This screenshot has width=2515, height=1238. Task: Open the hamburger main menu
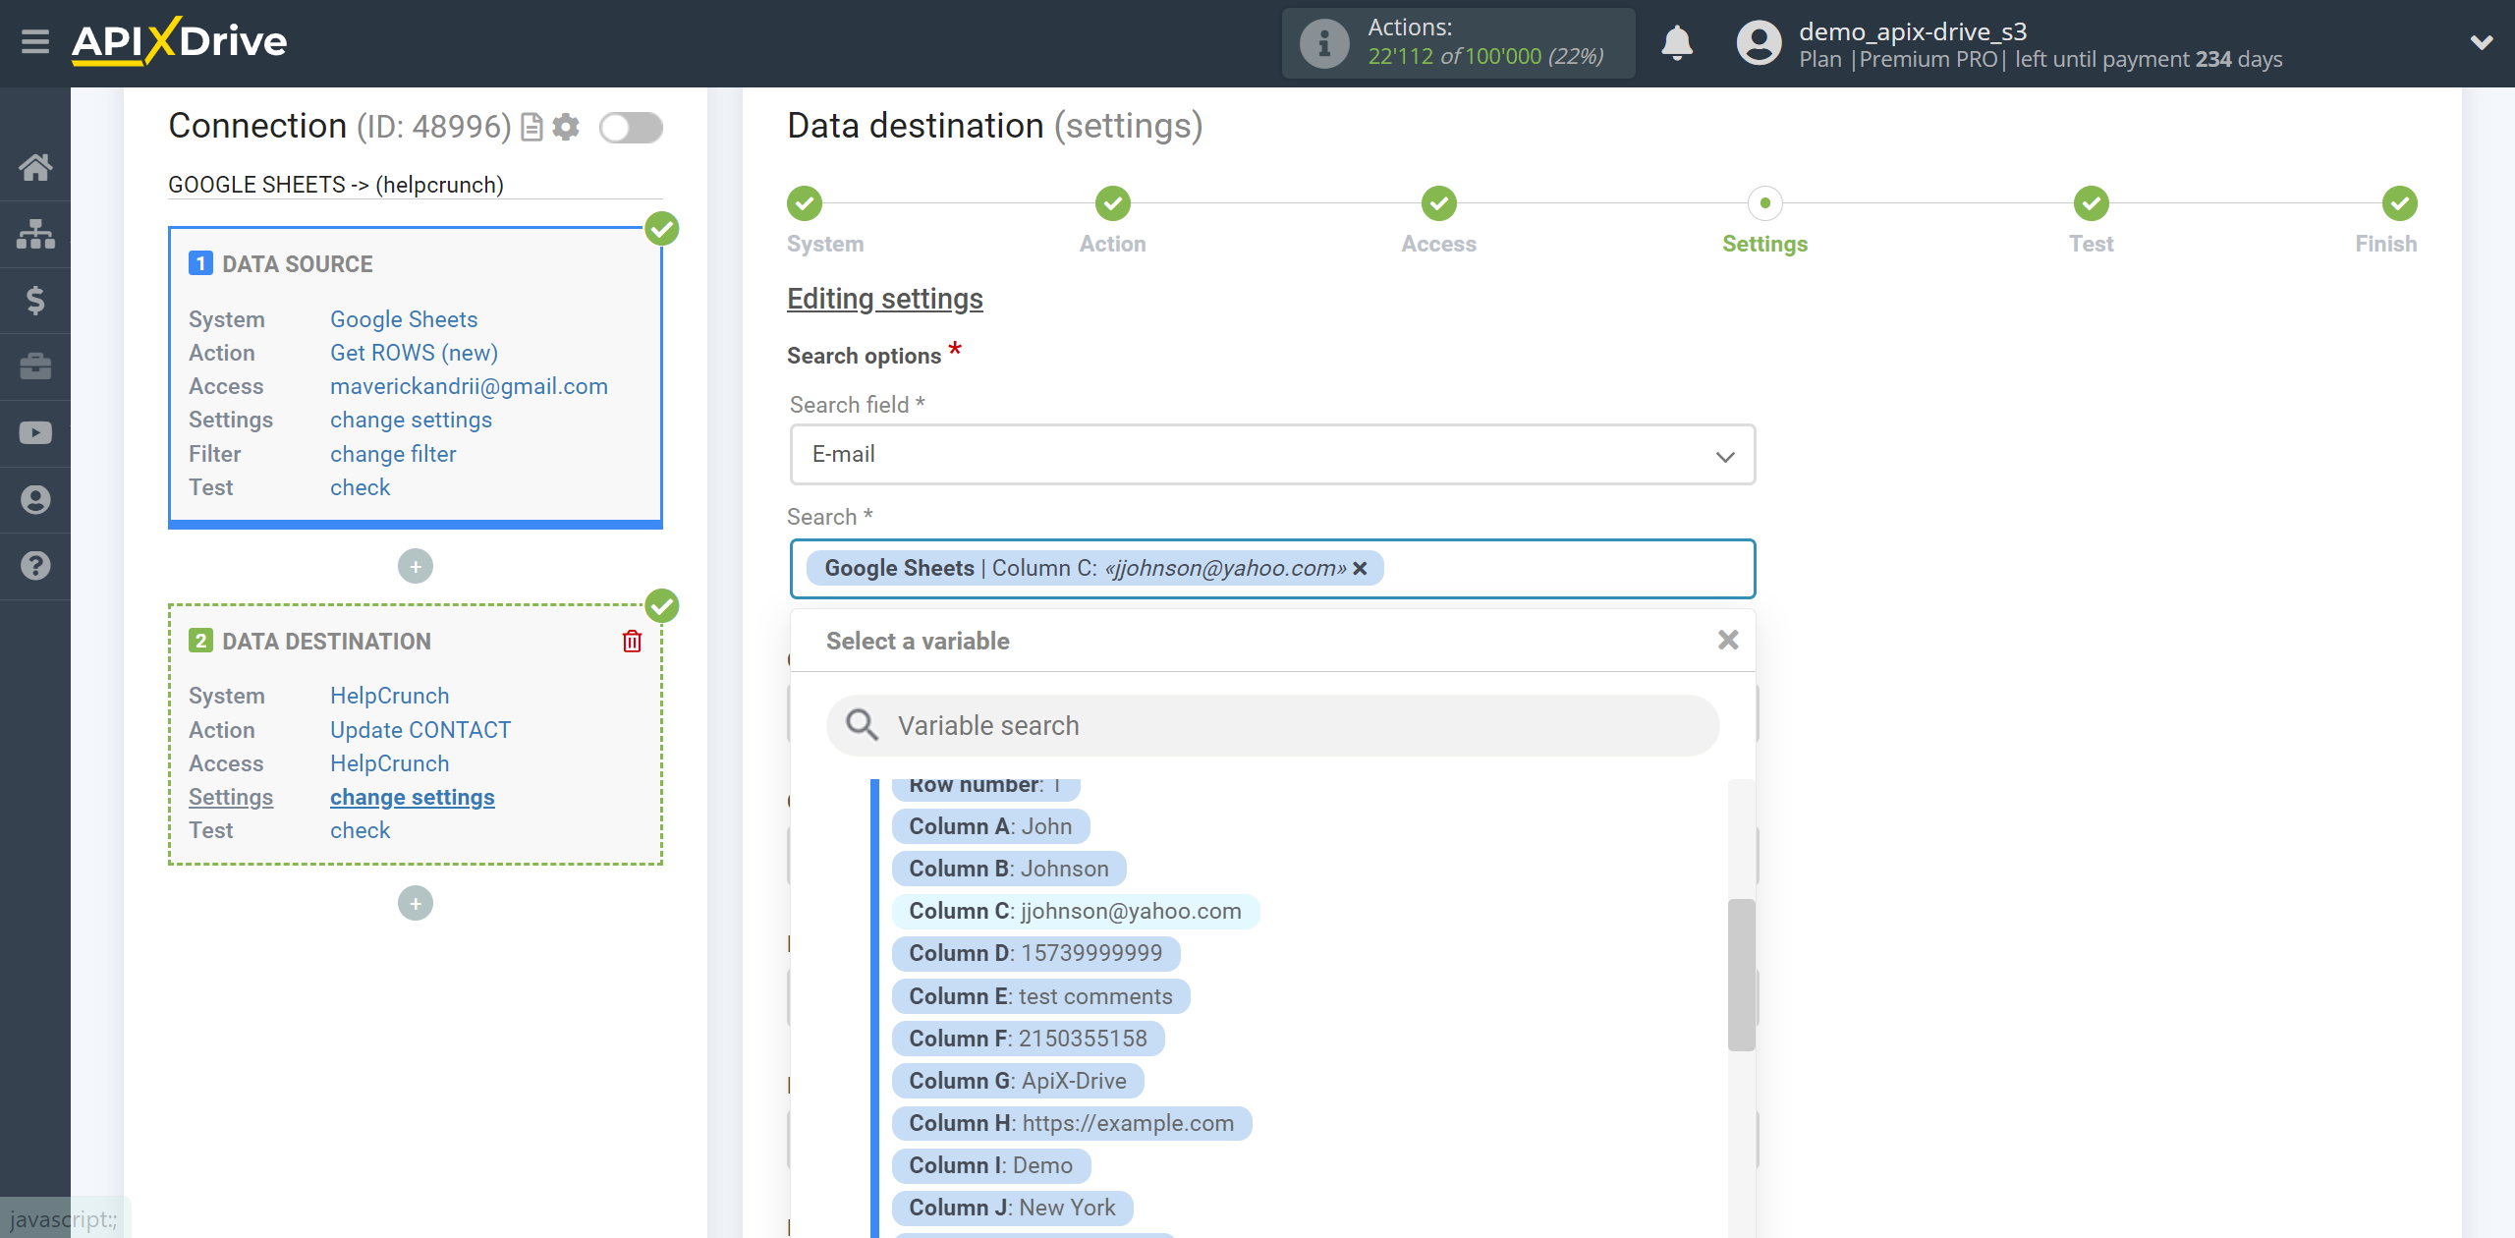point(35,42)
